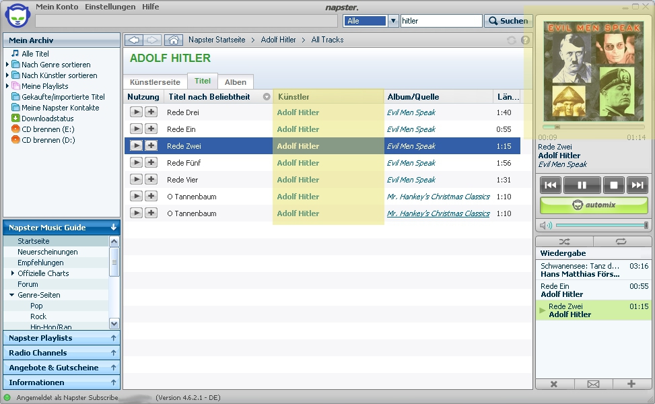655x404 pixels.
Task: Go forward with the forward arrow button
Action: (x=152, y=40)
